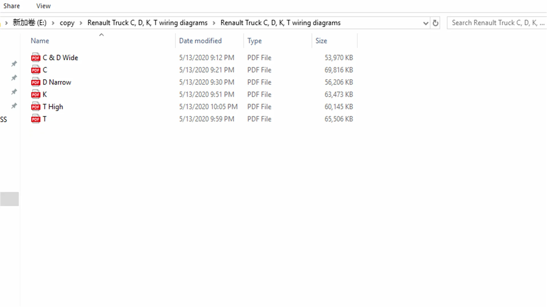Go to first Renault Truck wiring diagrams breadcrumb

[x=147, y=23]
